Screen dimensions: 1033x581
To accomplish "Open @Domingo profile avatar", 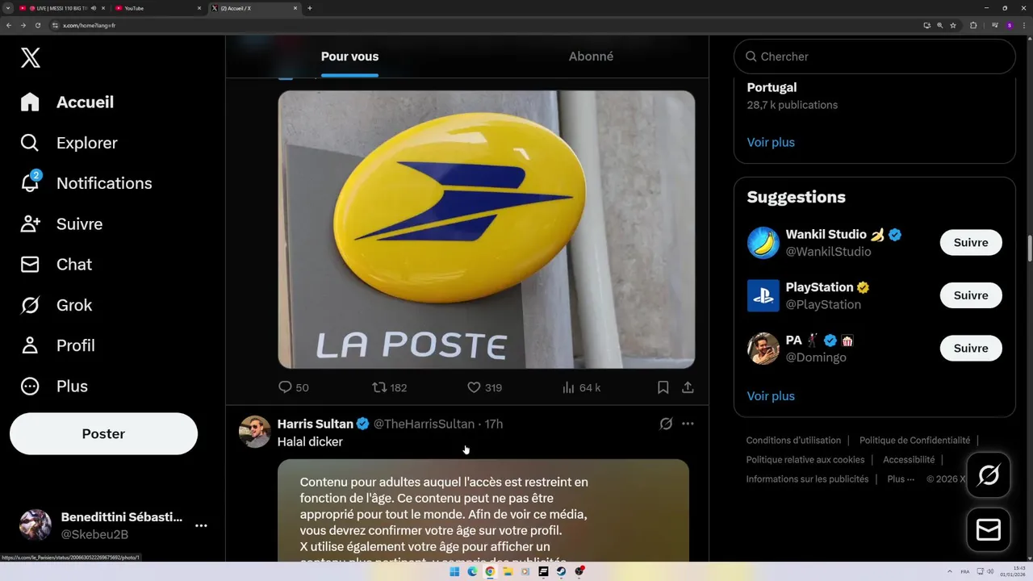I will tap(763, 349).
